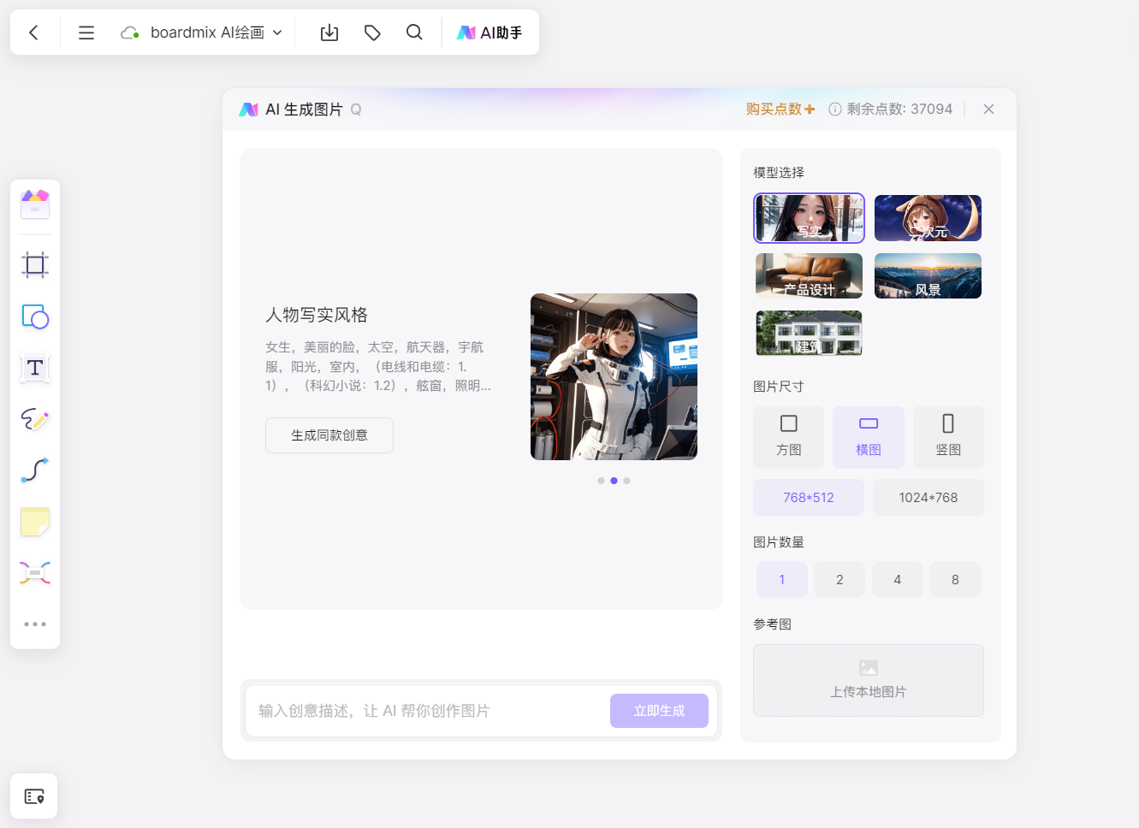Click the Q icon next to AI 生成图片
The height and width of the screenshot is (828, 1139).
(x=356, y=109)
